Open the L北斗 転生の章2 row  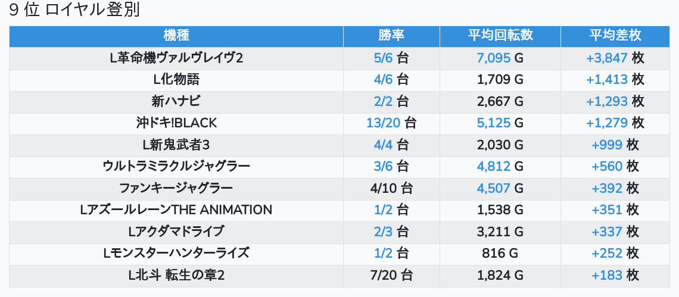pyautogui.click(x=176, y=275)
